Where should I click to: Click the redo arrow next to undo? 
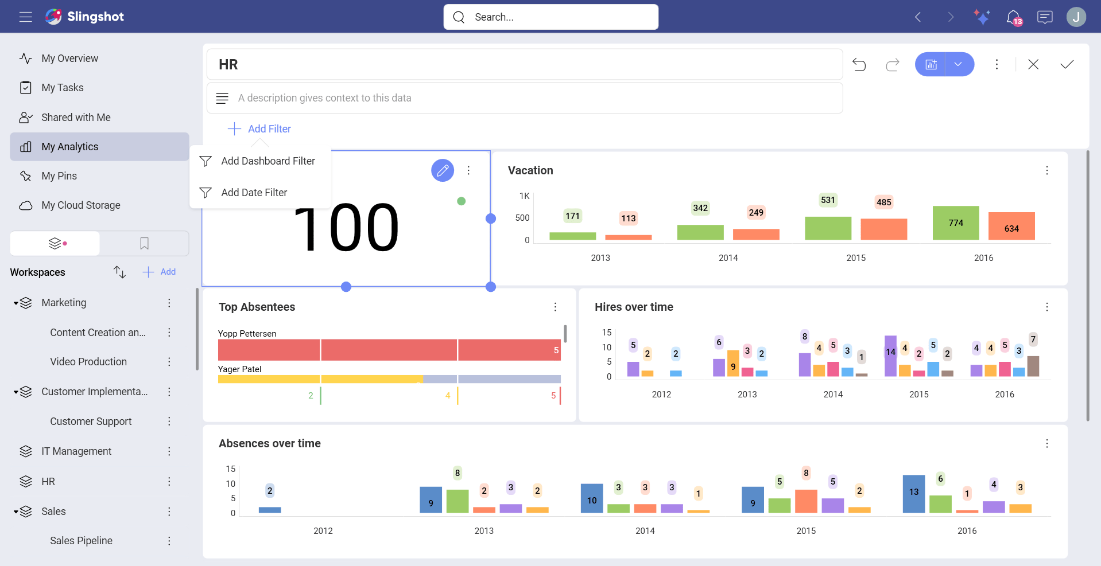(x=892, y=64)
